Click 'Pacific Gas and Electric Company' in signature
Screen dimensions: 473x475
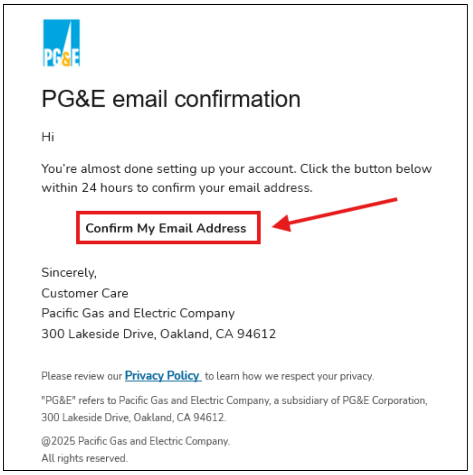138,314
